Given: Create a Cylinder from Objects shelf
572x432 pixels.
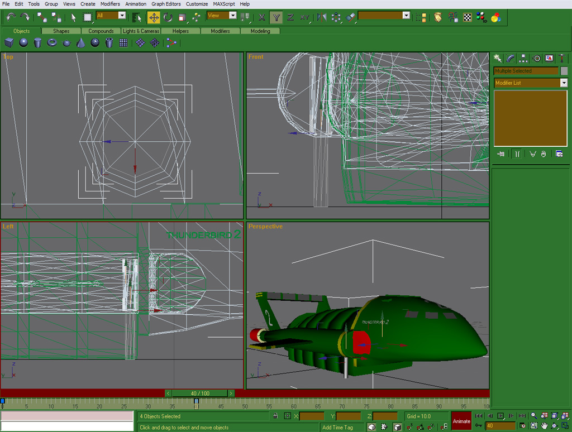Looking at the screenshot, I should click(x=37, y=42).
